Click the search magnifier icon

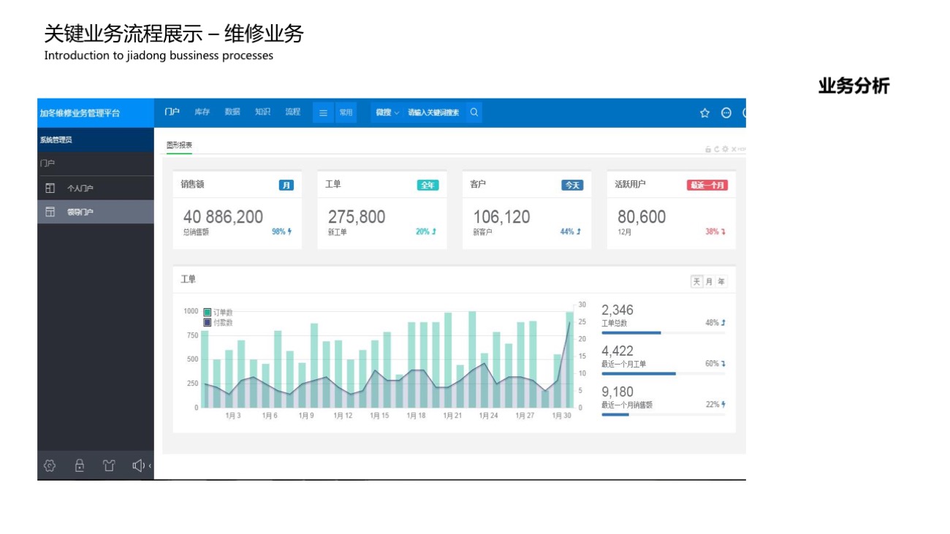point(474,112)
